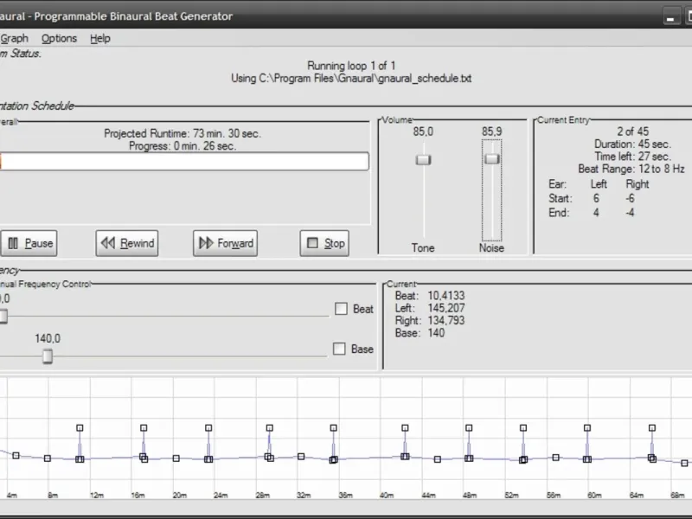Click the Noise volume slider handle

pos(491,158)
